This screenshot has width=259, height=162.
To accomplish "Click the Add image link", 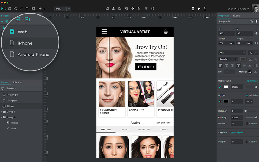I will [x=252, y=81].
